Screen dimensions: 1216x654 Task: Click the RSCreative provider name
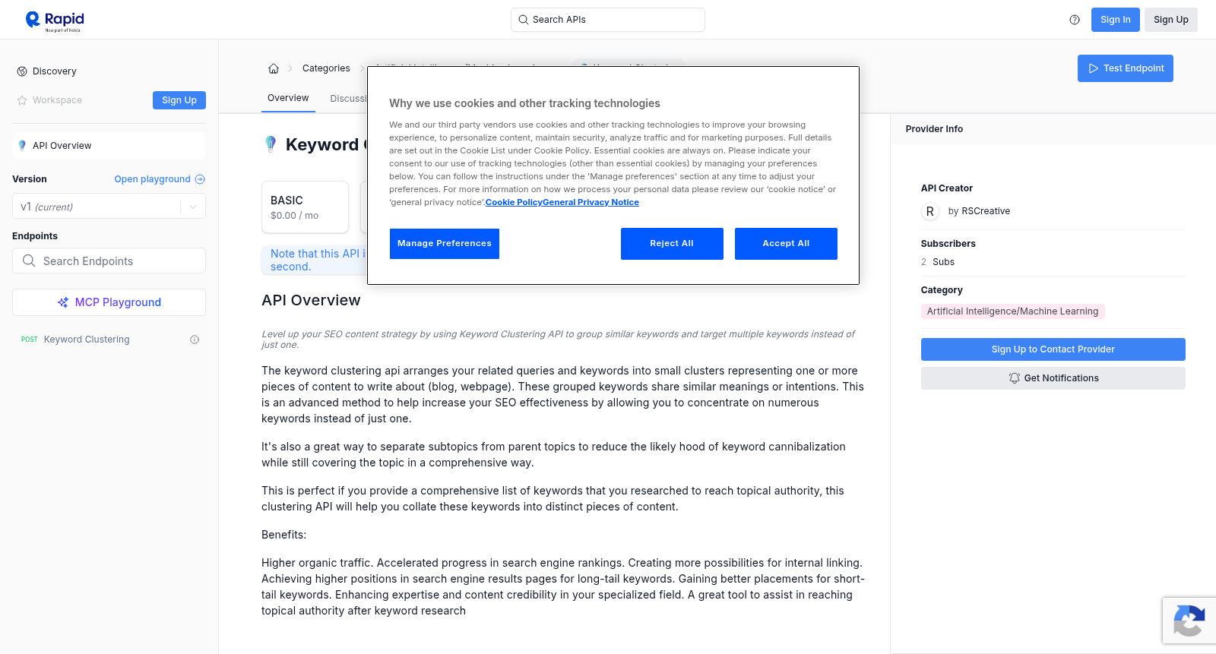986,211
